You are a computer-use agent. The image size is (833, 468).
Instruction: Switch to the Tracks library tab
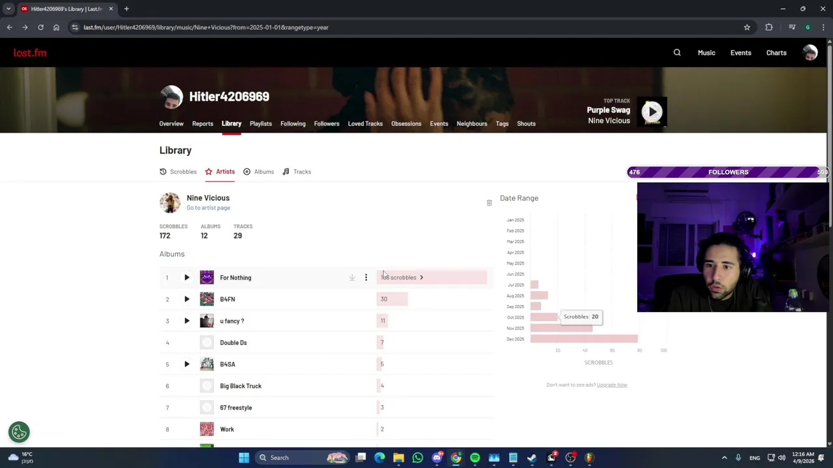[x=297, y=172]
